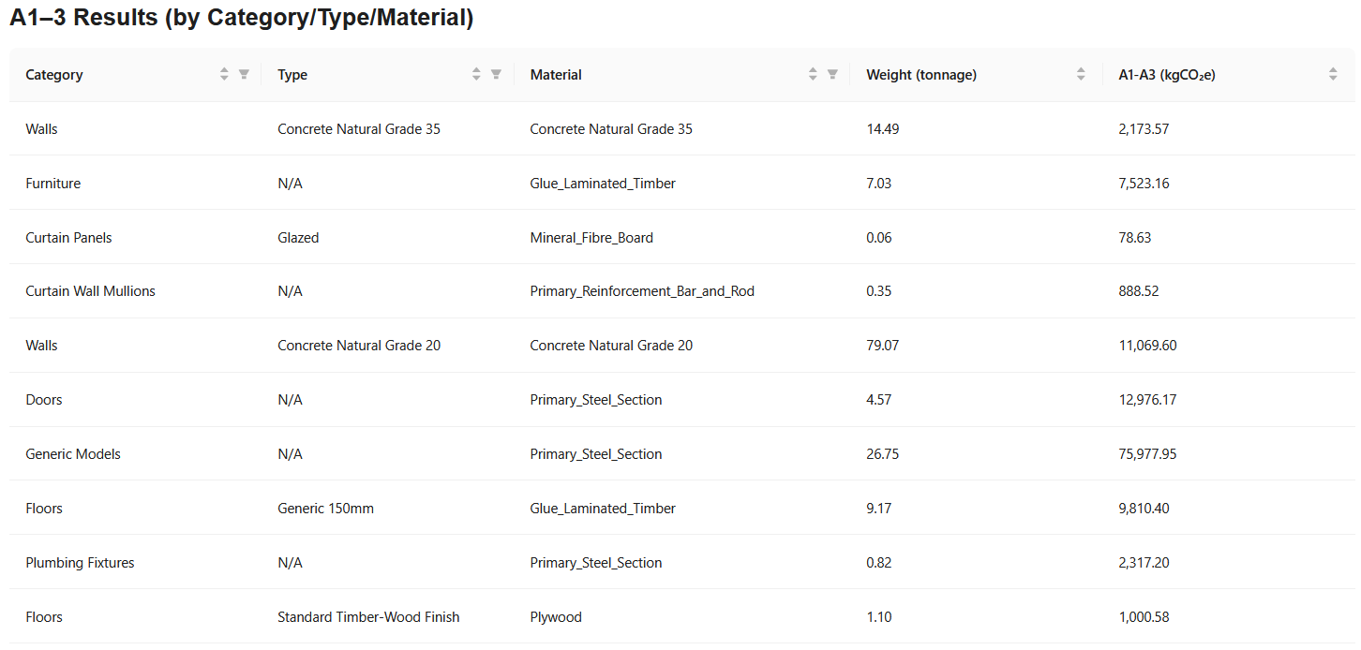
Task: Select the Floors Plywood row
Action: [375, 616]
